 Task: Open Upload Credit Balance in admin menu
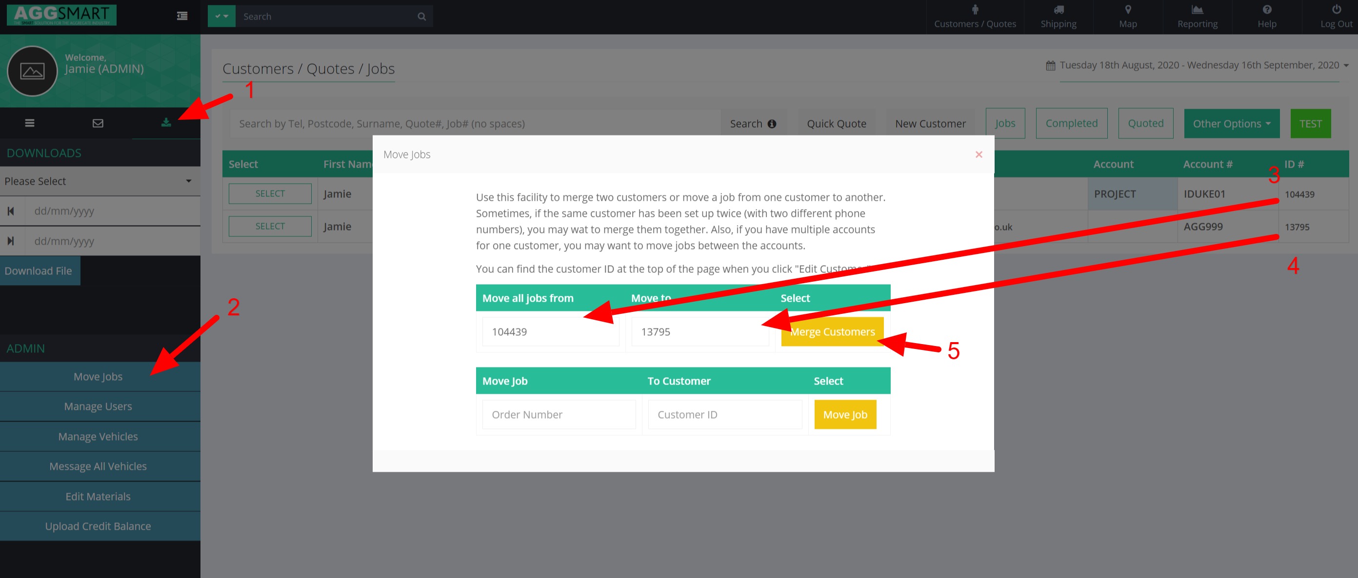click(100, 526)
